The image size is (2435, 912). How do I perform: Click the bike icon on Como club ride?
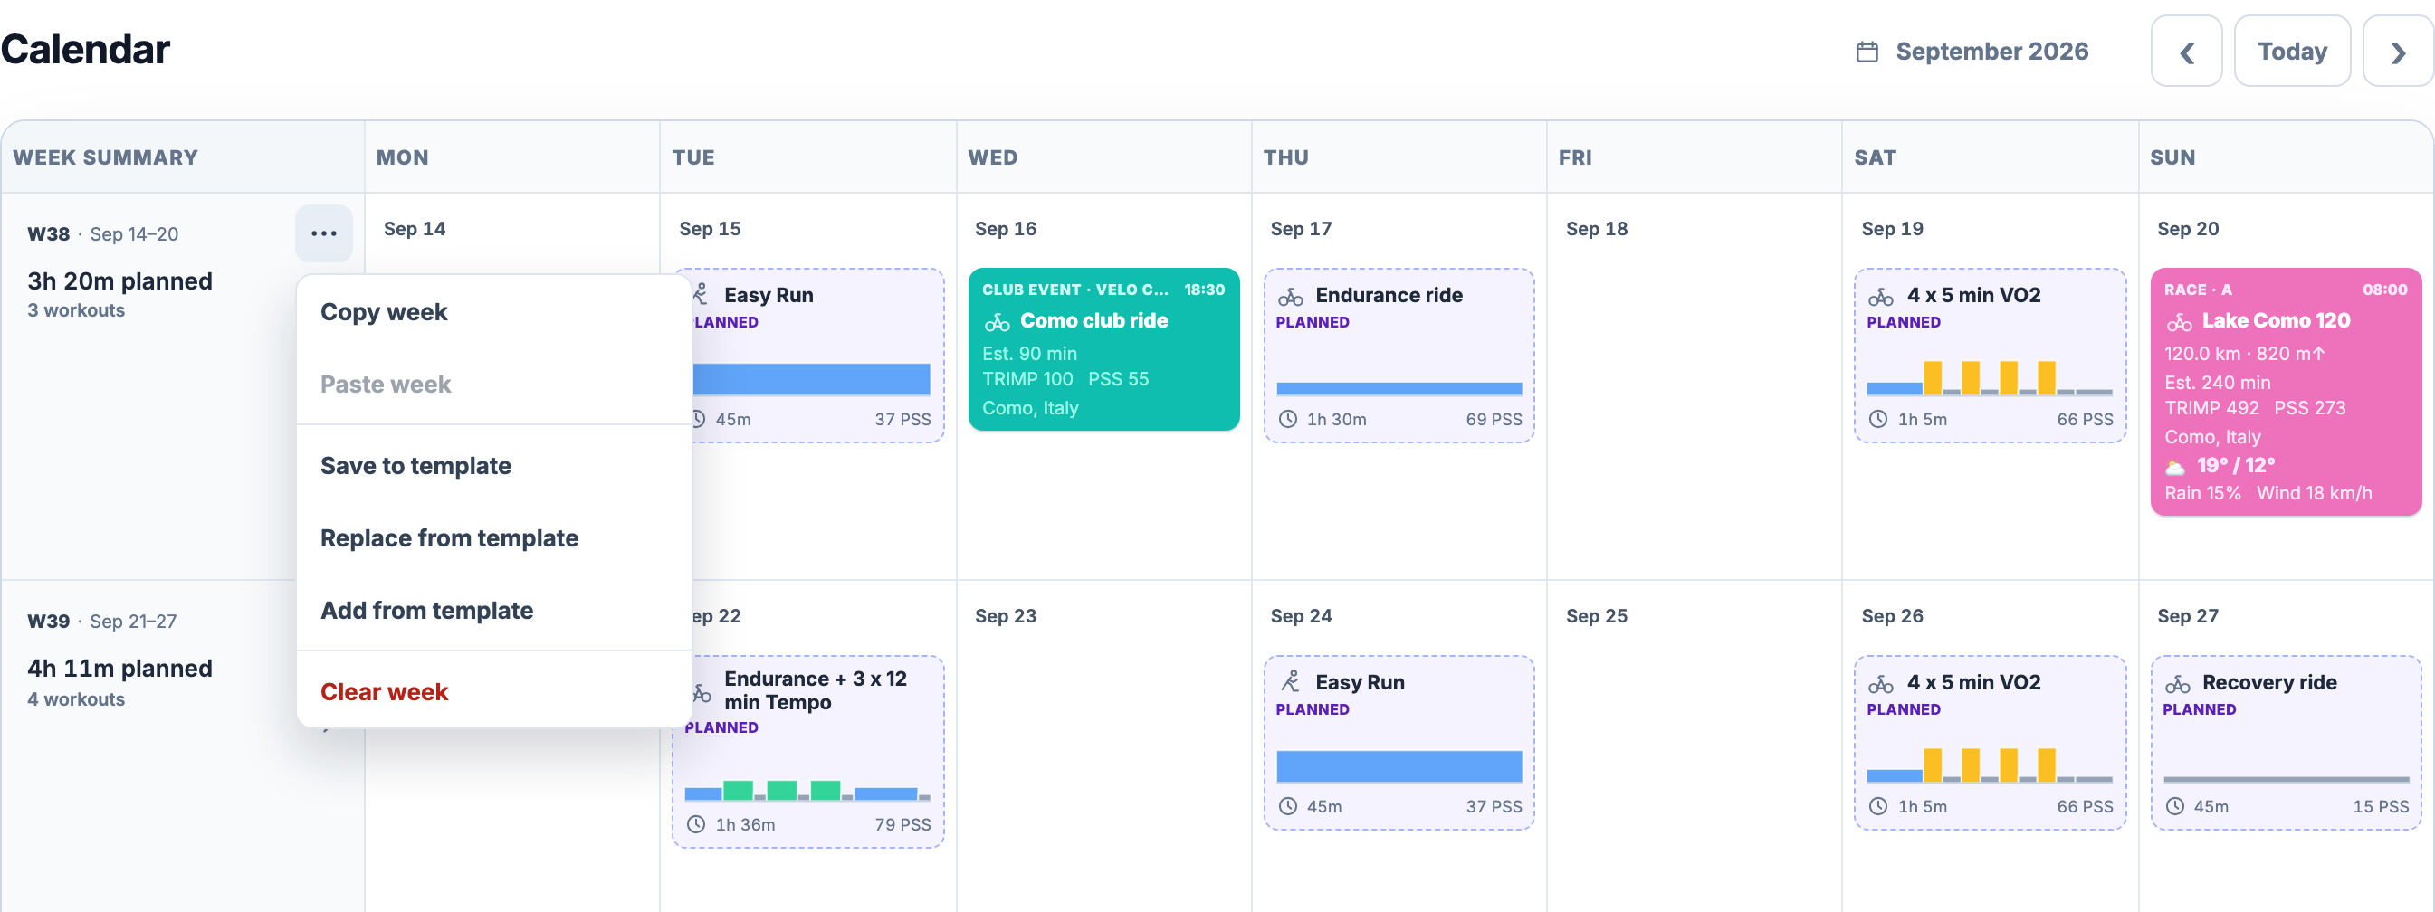click(x=997, y=322)
